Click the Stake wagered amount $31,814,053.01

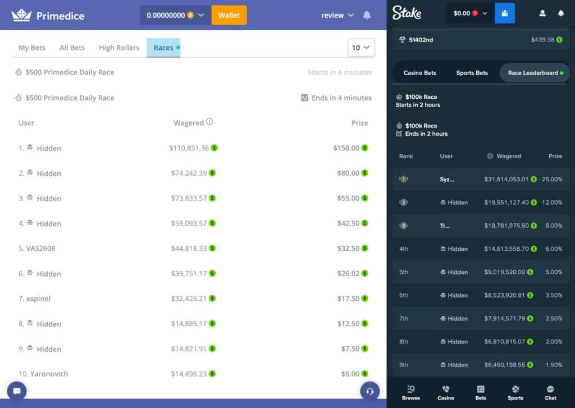click(506, 179)
